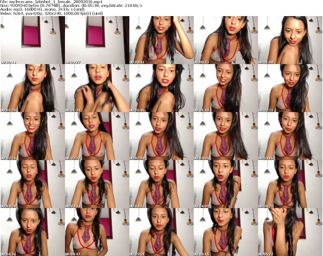This screenshot has height=256, width=323.
Task: Select the frame timestamped 00:03:16
Action: point(290,136)
